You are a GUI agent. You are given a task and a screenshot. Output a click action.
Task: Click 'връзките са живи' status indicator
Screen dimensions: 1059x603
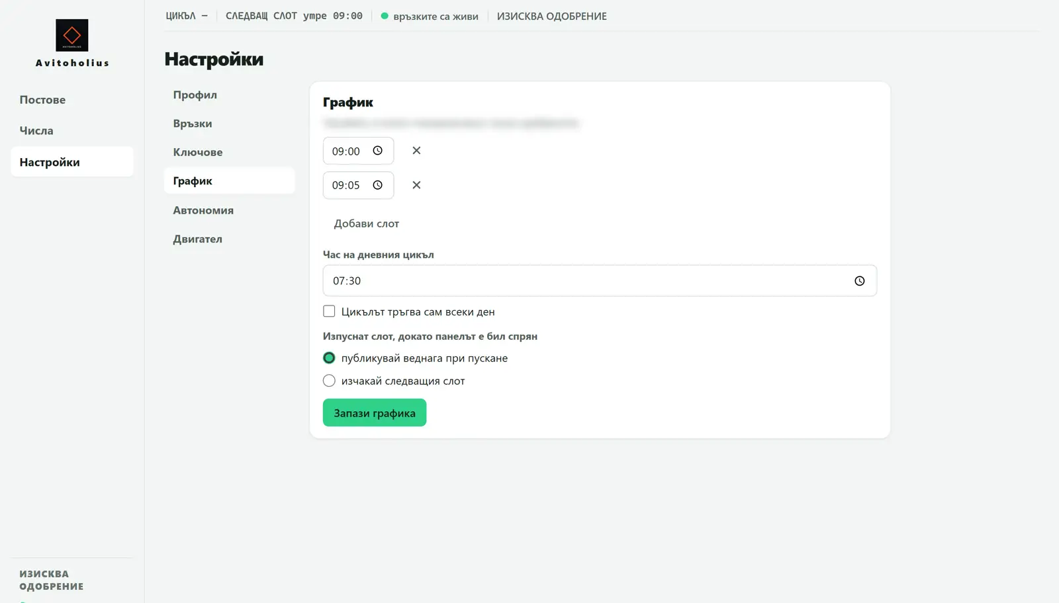click(x=429, y=17)
